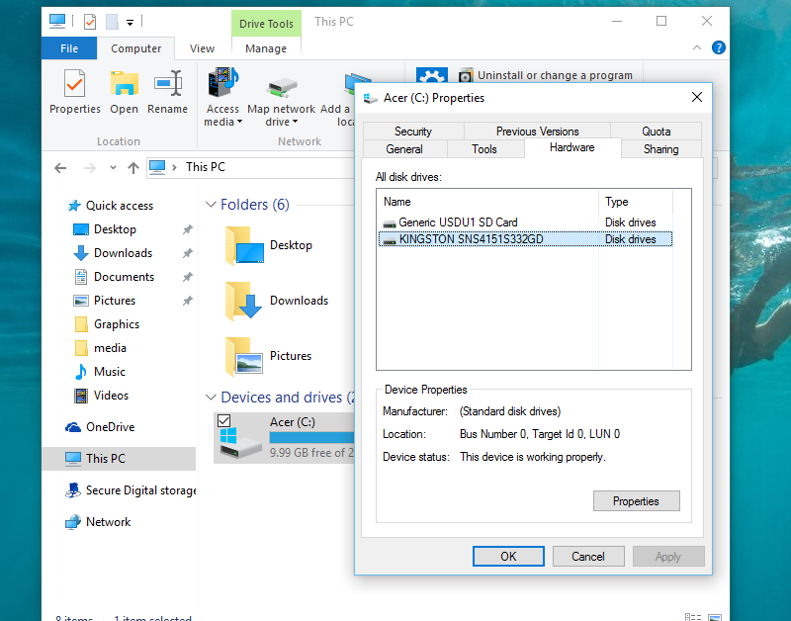Open the View ribbon tab
This screenshot has width=791, height=621.
[x=202, y=48]
